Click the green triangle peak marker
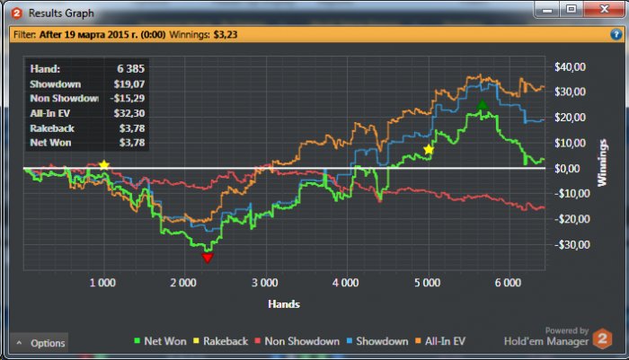Image resolution: width=629 pixels, height=360 pixels. [x=483, y=105]
